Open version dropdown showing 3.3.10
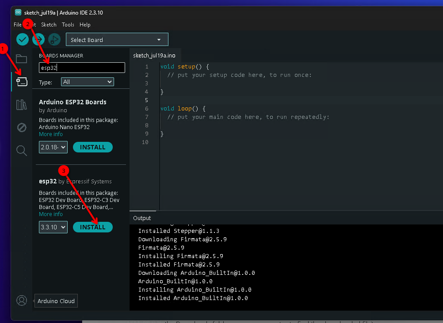The height and width of the screenshot is (323, 443). pyautogui.click(x=53, y=227)
